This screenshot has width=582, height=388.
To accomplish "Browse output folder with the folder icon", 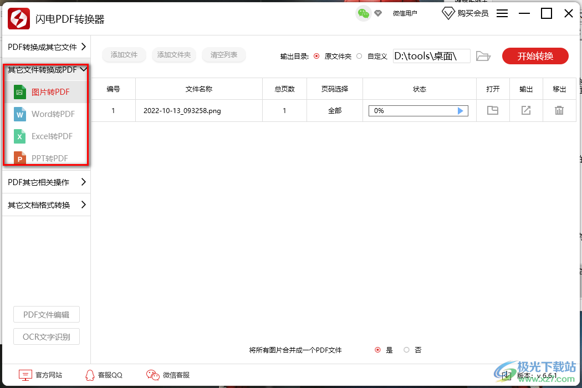I will [483, 56].
